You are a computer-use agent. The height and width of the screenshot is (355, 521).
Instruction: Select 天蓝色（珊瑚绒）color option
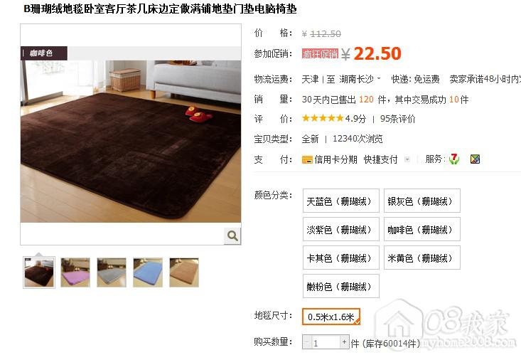(341, 201)
